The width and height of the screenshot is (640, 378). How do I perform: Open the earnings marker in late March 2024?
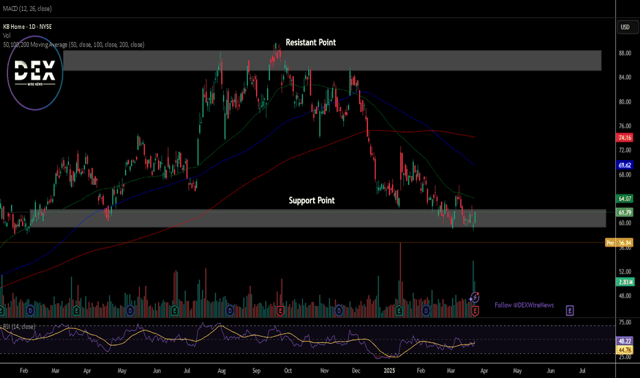[76, 311]
